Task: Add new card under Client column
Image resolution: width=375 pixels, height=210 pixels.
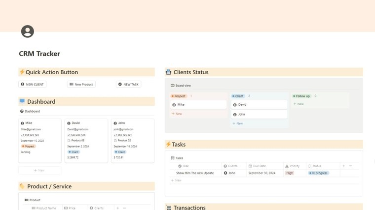Action: [x=238, y=123]
